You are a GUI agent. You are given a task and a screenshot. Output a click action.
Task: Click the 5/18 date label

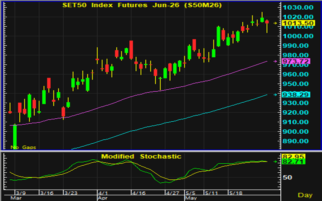coord(236,193)
